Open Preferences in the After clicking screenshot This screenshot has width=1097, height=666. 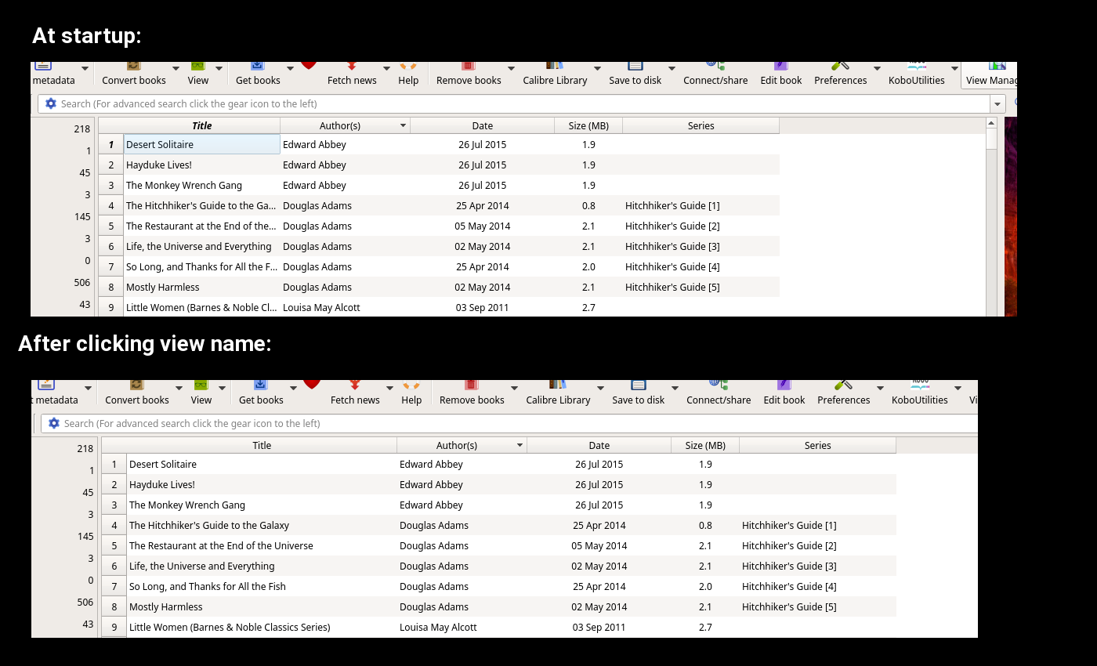point(844,393)
